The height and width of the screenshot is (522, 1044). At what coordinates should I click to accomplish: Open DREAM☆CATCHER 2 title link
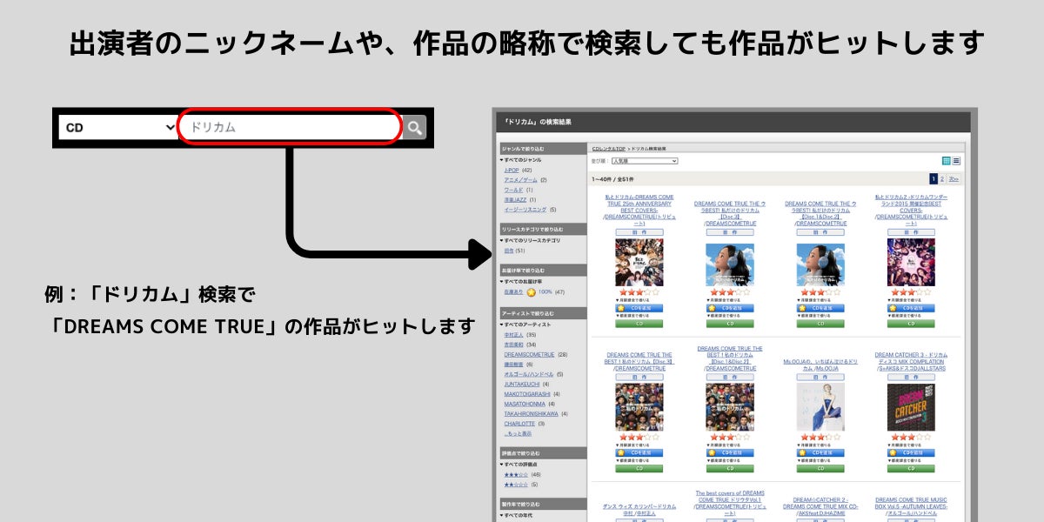(820, 506)
